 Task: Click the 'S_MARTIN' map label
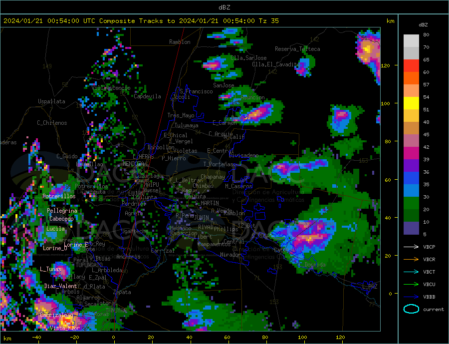[x=207, y=203]
